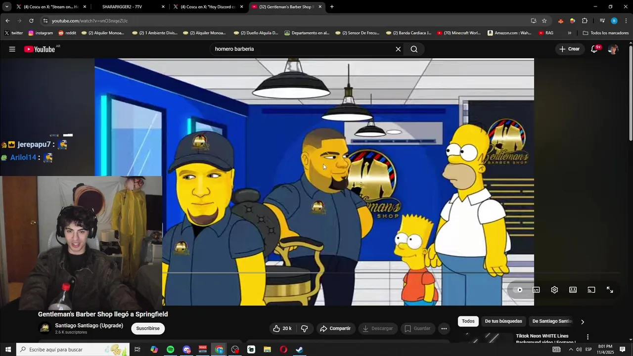Save video using Guardar button

pyautogui.click(x=418, y=328)
